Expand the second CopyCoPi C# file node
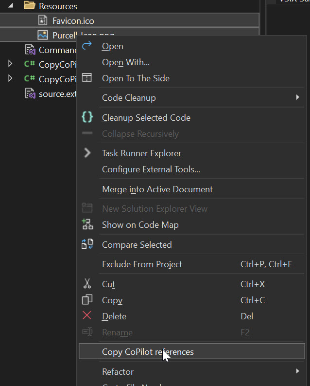 pos(10,78)
